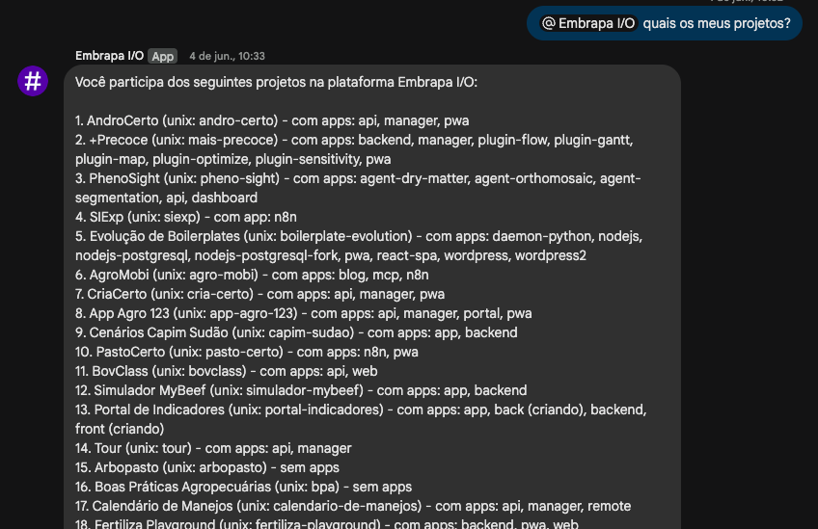Click the AndroCerto project entry
Screen dimensions: 818x529
[272, 120]
